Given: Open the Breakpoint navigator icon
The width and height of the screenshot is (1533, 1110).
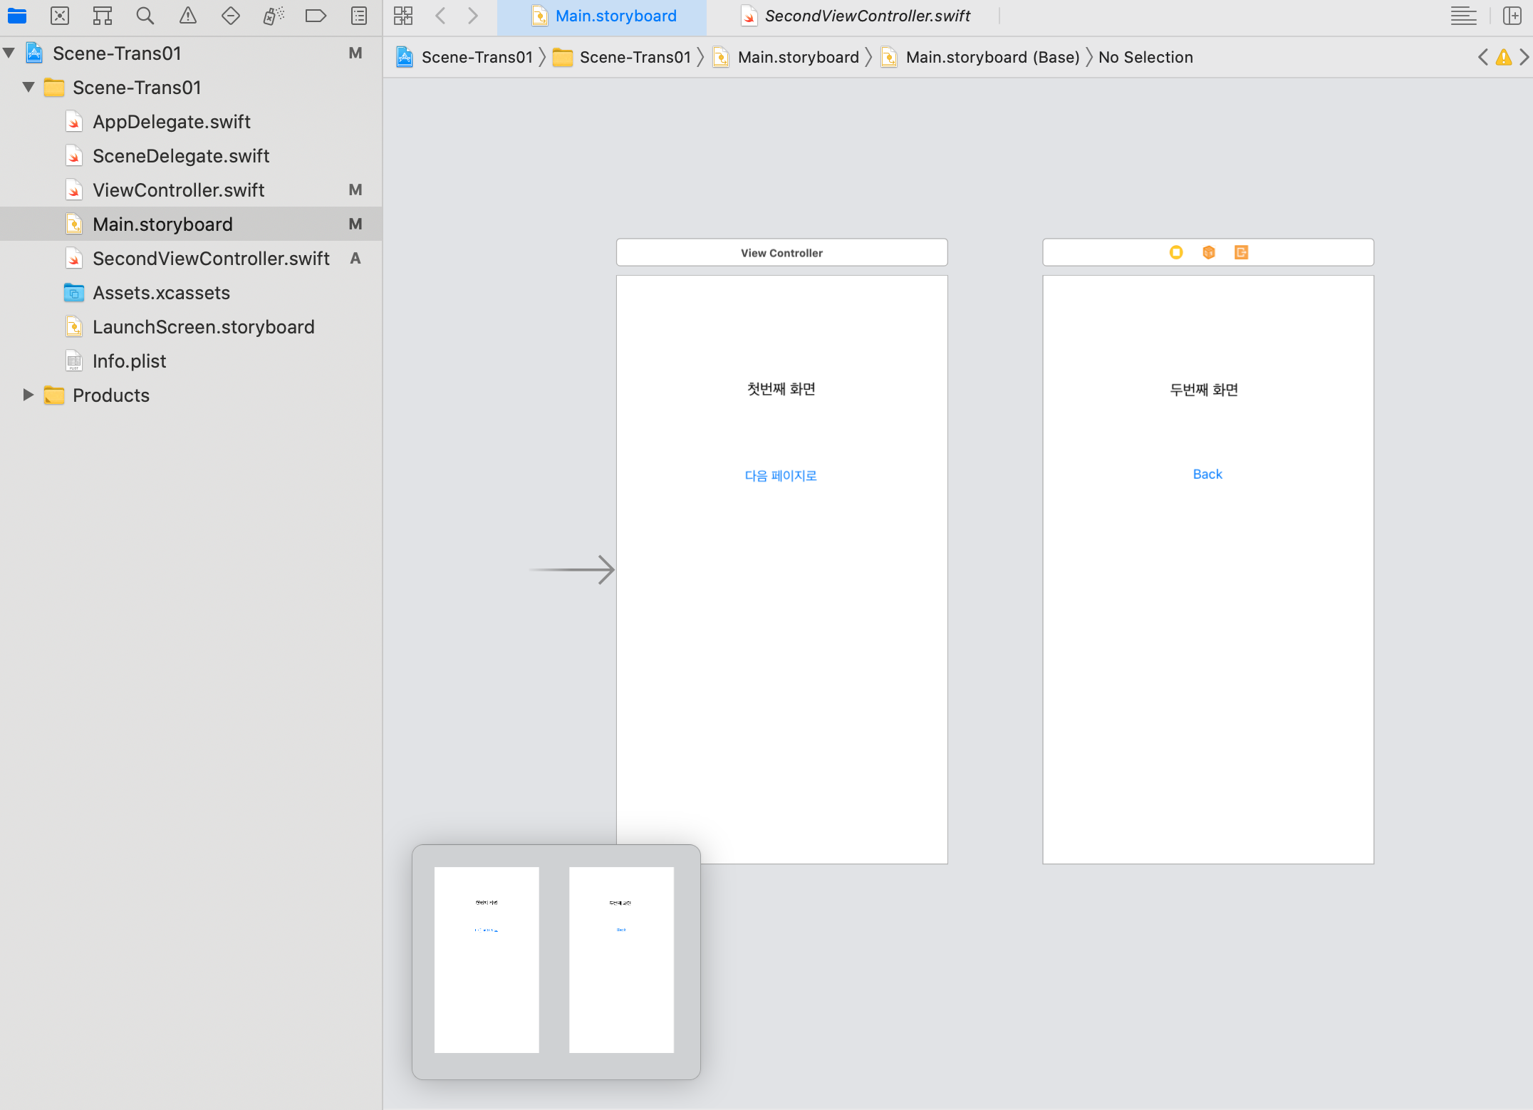Looking at the screenshot, I should [316, 16].
